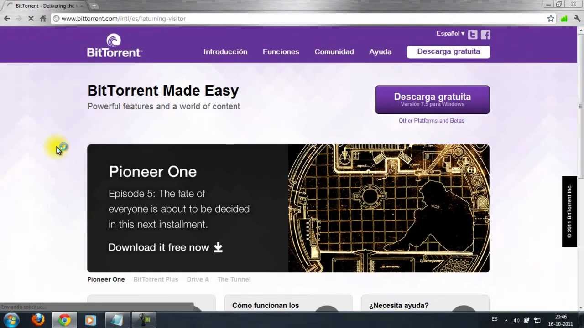Go back with the browser back arrow

click(x=7, y=19)
